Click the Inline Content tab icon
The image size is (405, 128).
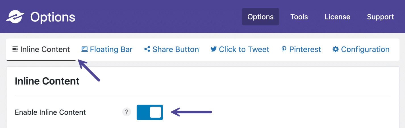(15, 49)
